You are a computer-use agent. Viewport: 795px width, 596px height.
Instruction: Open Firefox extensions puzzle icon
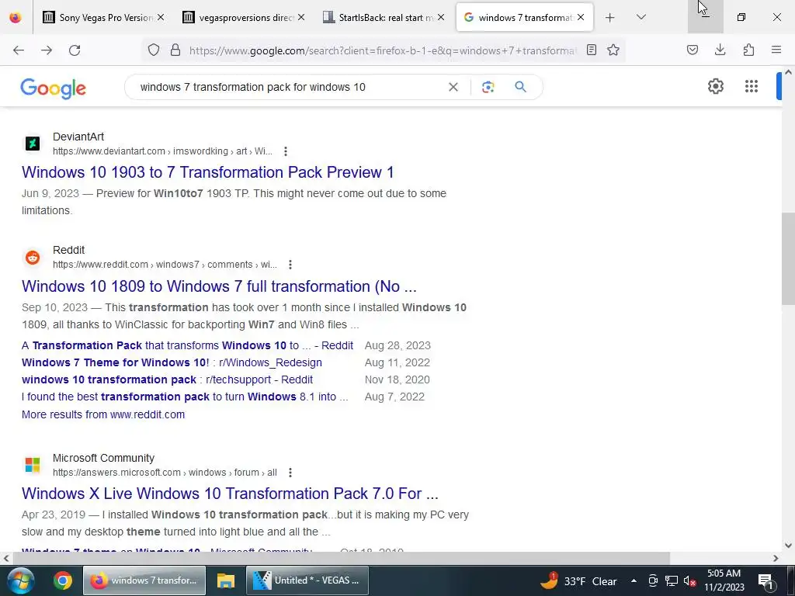pyautogui.click(x=748, y=50)
